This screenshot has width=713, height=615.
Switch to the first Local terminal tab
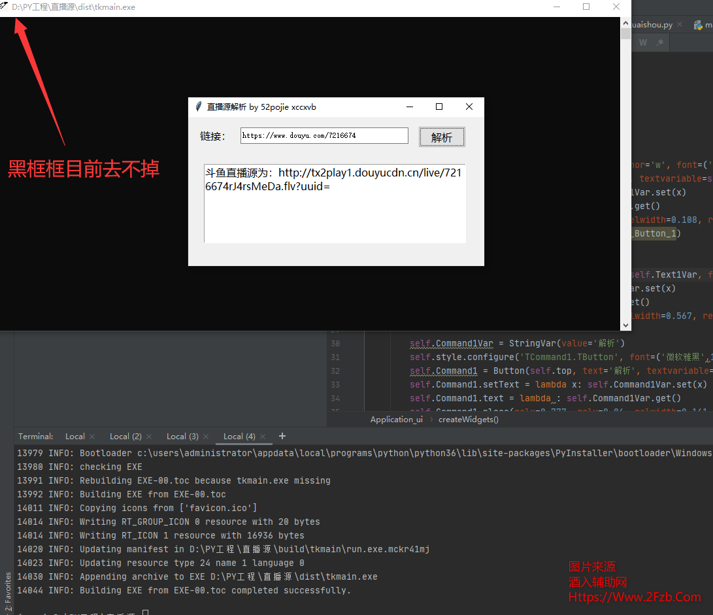click(x=75, y=436)
